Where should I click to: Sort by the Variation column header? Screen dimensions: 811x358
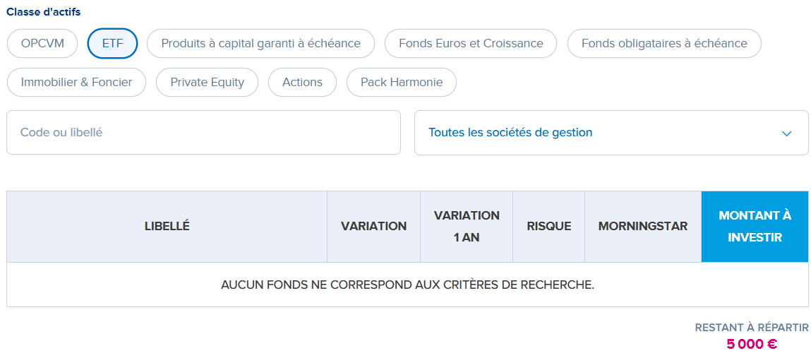click(374, 227)
